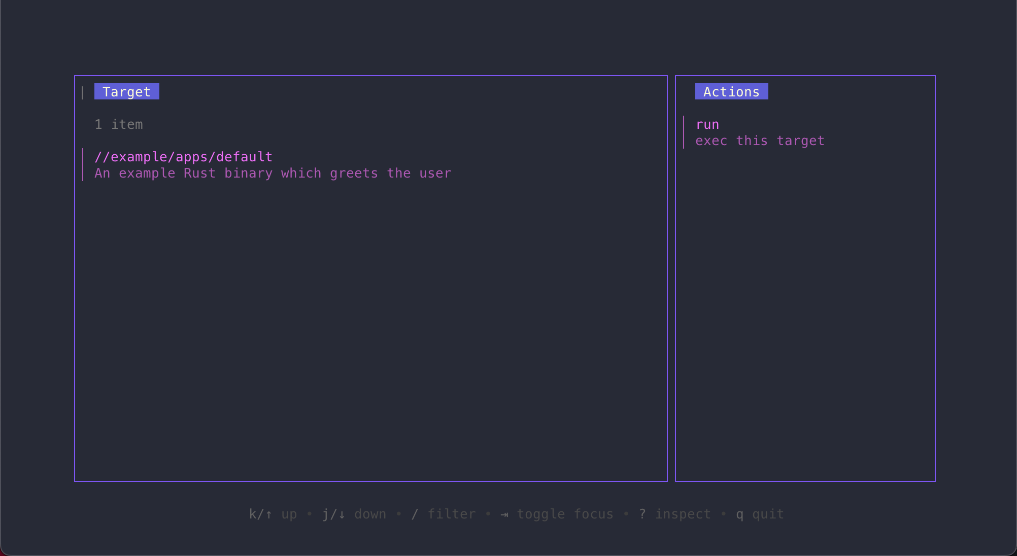This screenshot has width=1017, height=556.
Task: Click the cursor bar left of Target title
Action: 82,92
